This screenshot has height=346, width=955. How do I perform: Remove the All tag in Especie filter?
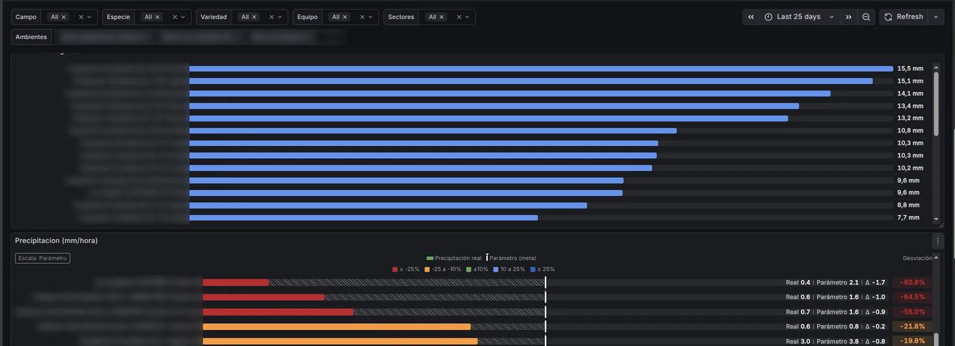coord(158,17)
